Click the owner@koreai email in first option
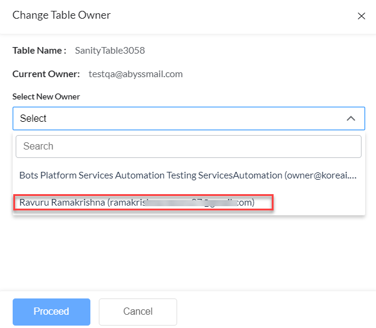The width and height of the screenshot is (376, 328). tap(322, 175)
